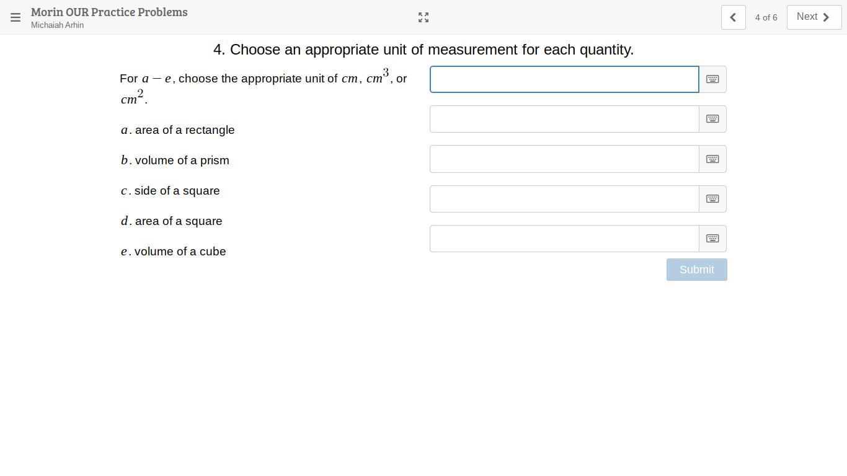Go to previous problem with left arrow
This screenshot has width=847, height=476.
(733, 17)
